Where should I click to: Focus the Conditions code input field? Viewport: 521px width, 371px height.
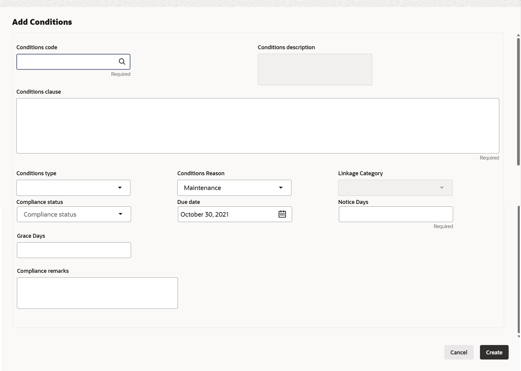tap(66, 62)
